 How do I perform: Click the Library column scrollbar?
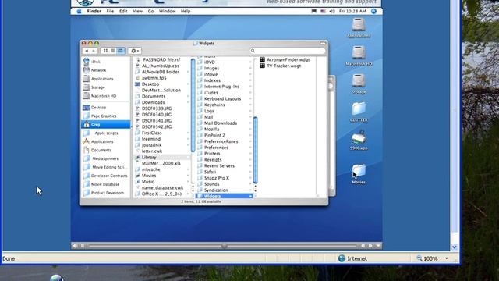255,150
